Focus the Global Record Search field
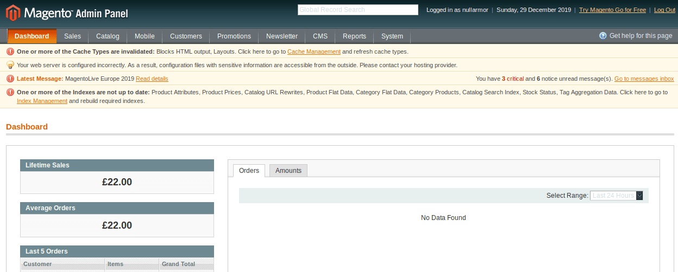678x272 pixels. click(x=358, y=10)
